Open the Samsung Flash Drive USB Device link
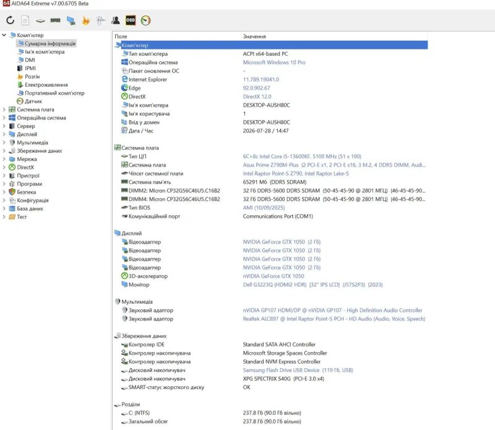This screenshot has height=430, width=495. tap(298, 370)
